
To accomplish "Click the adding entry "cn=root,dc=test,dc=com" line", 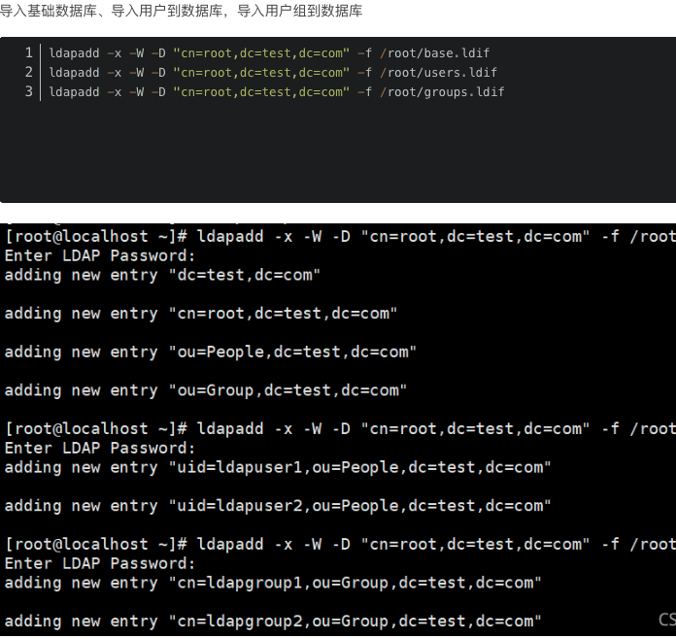I will [200, 314].
